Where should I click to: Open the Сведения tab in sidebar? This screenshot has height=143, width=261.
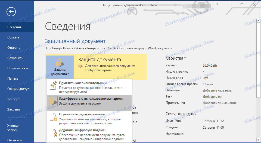point(17,27)
